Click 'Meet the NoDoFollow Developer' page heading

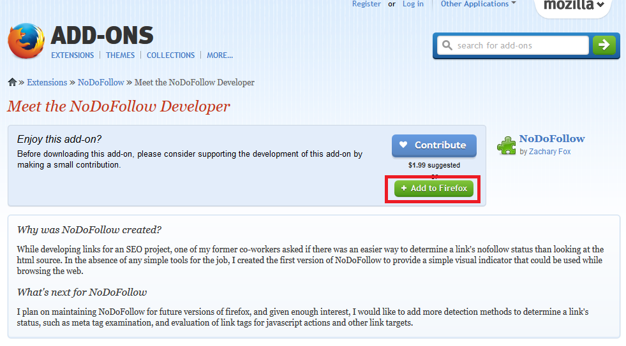(x=119, y=106)
